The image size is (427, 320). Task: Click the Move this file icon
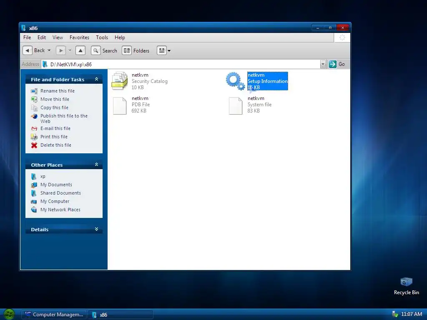34,100
